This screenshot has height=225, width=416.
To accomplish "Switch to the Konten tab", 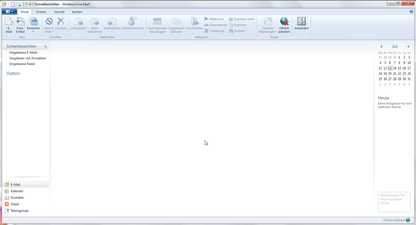I will tap(77, 12).
